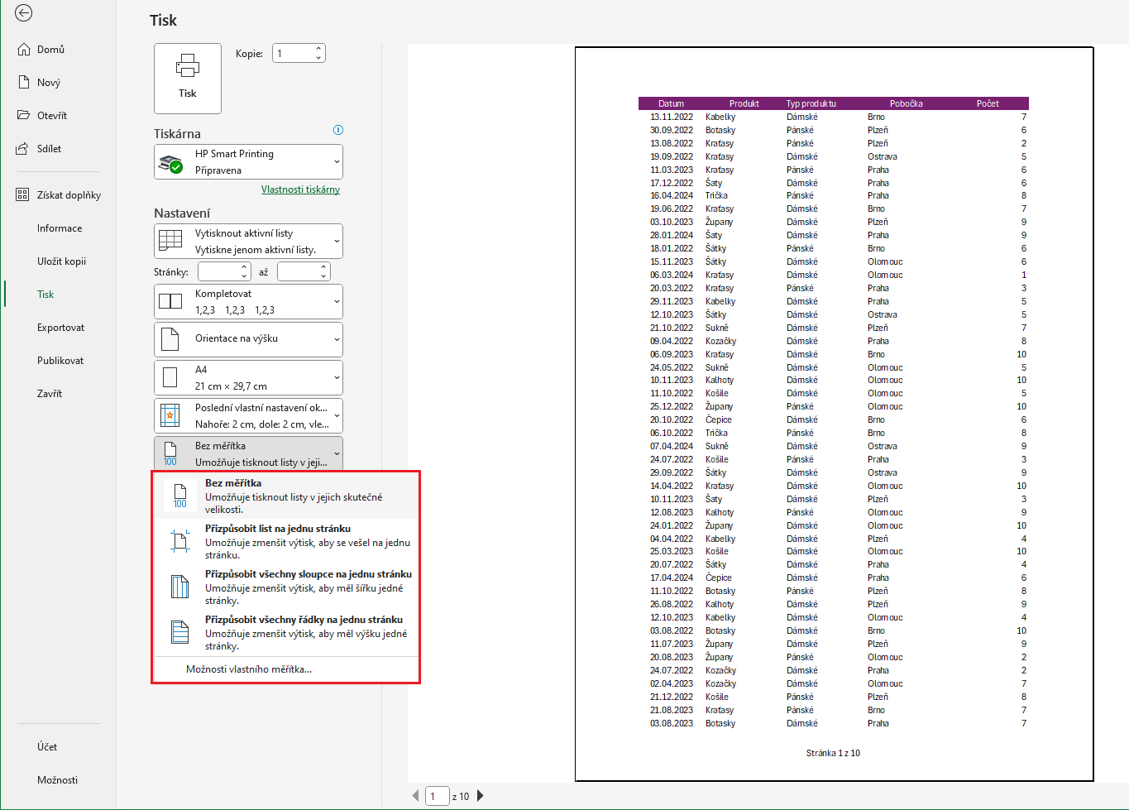Open Možnosti in the sidebar
The width and height of the screenshot is (1129, 810).
[x=57, y=780]
